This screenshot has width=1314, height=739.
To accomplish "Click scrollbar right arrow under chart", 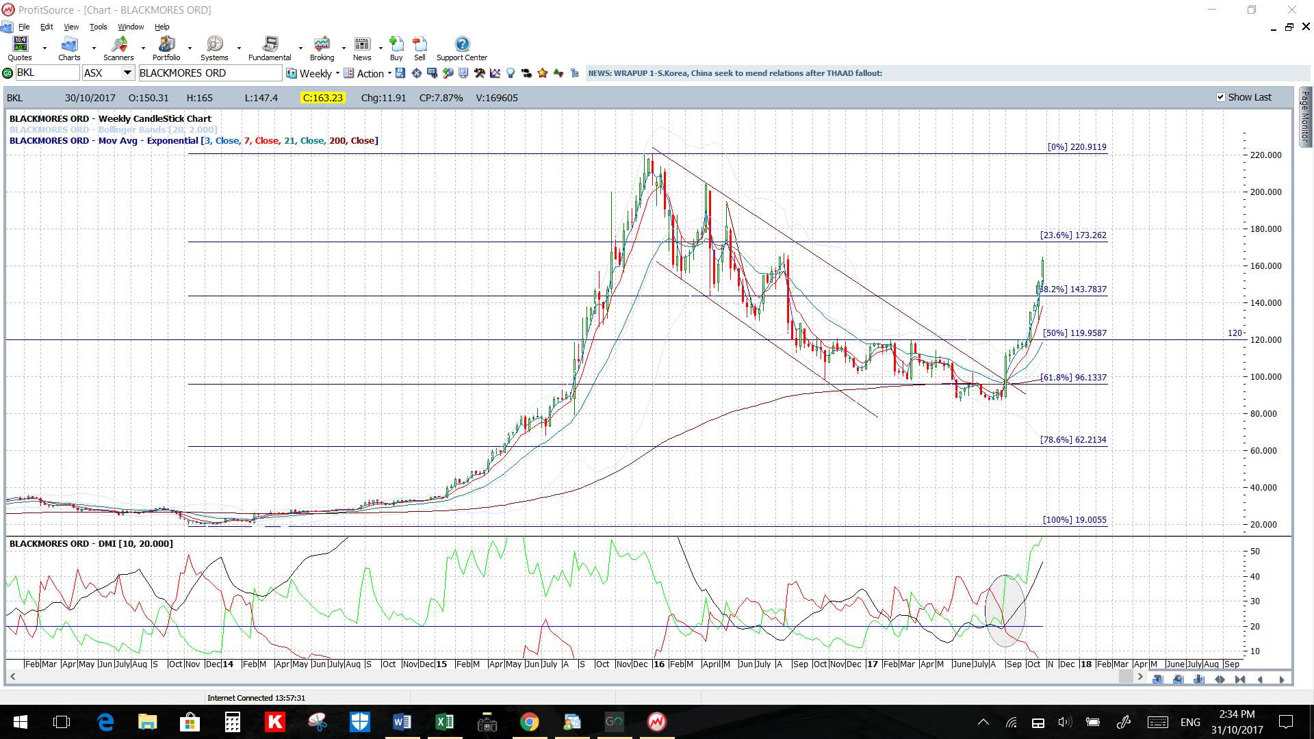I will [1140, 677].
